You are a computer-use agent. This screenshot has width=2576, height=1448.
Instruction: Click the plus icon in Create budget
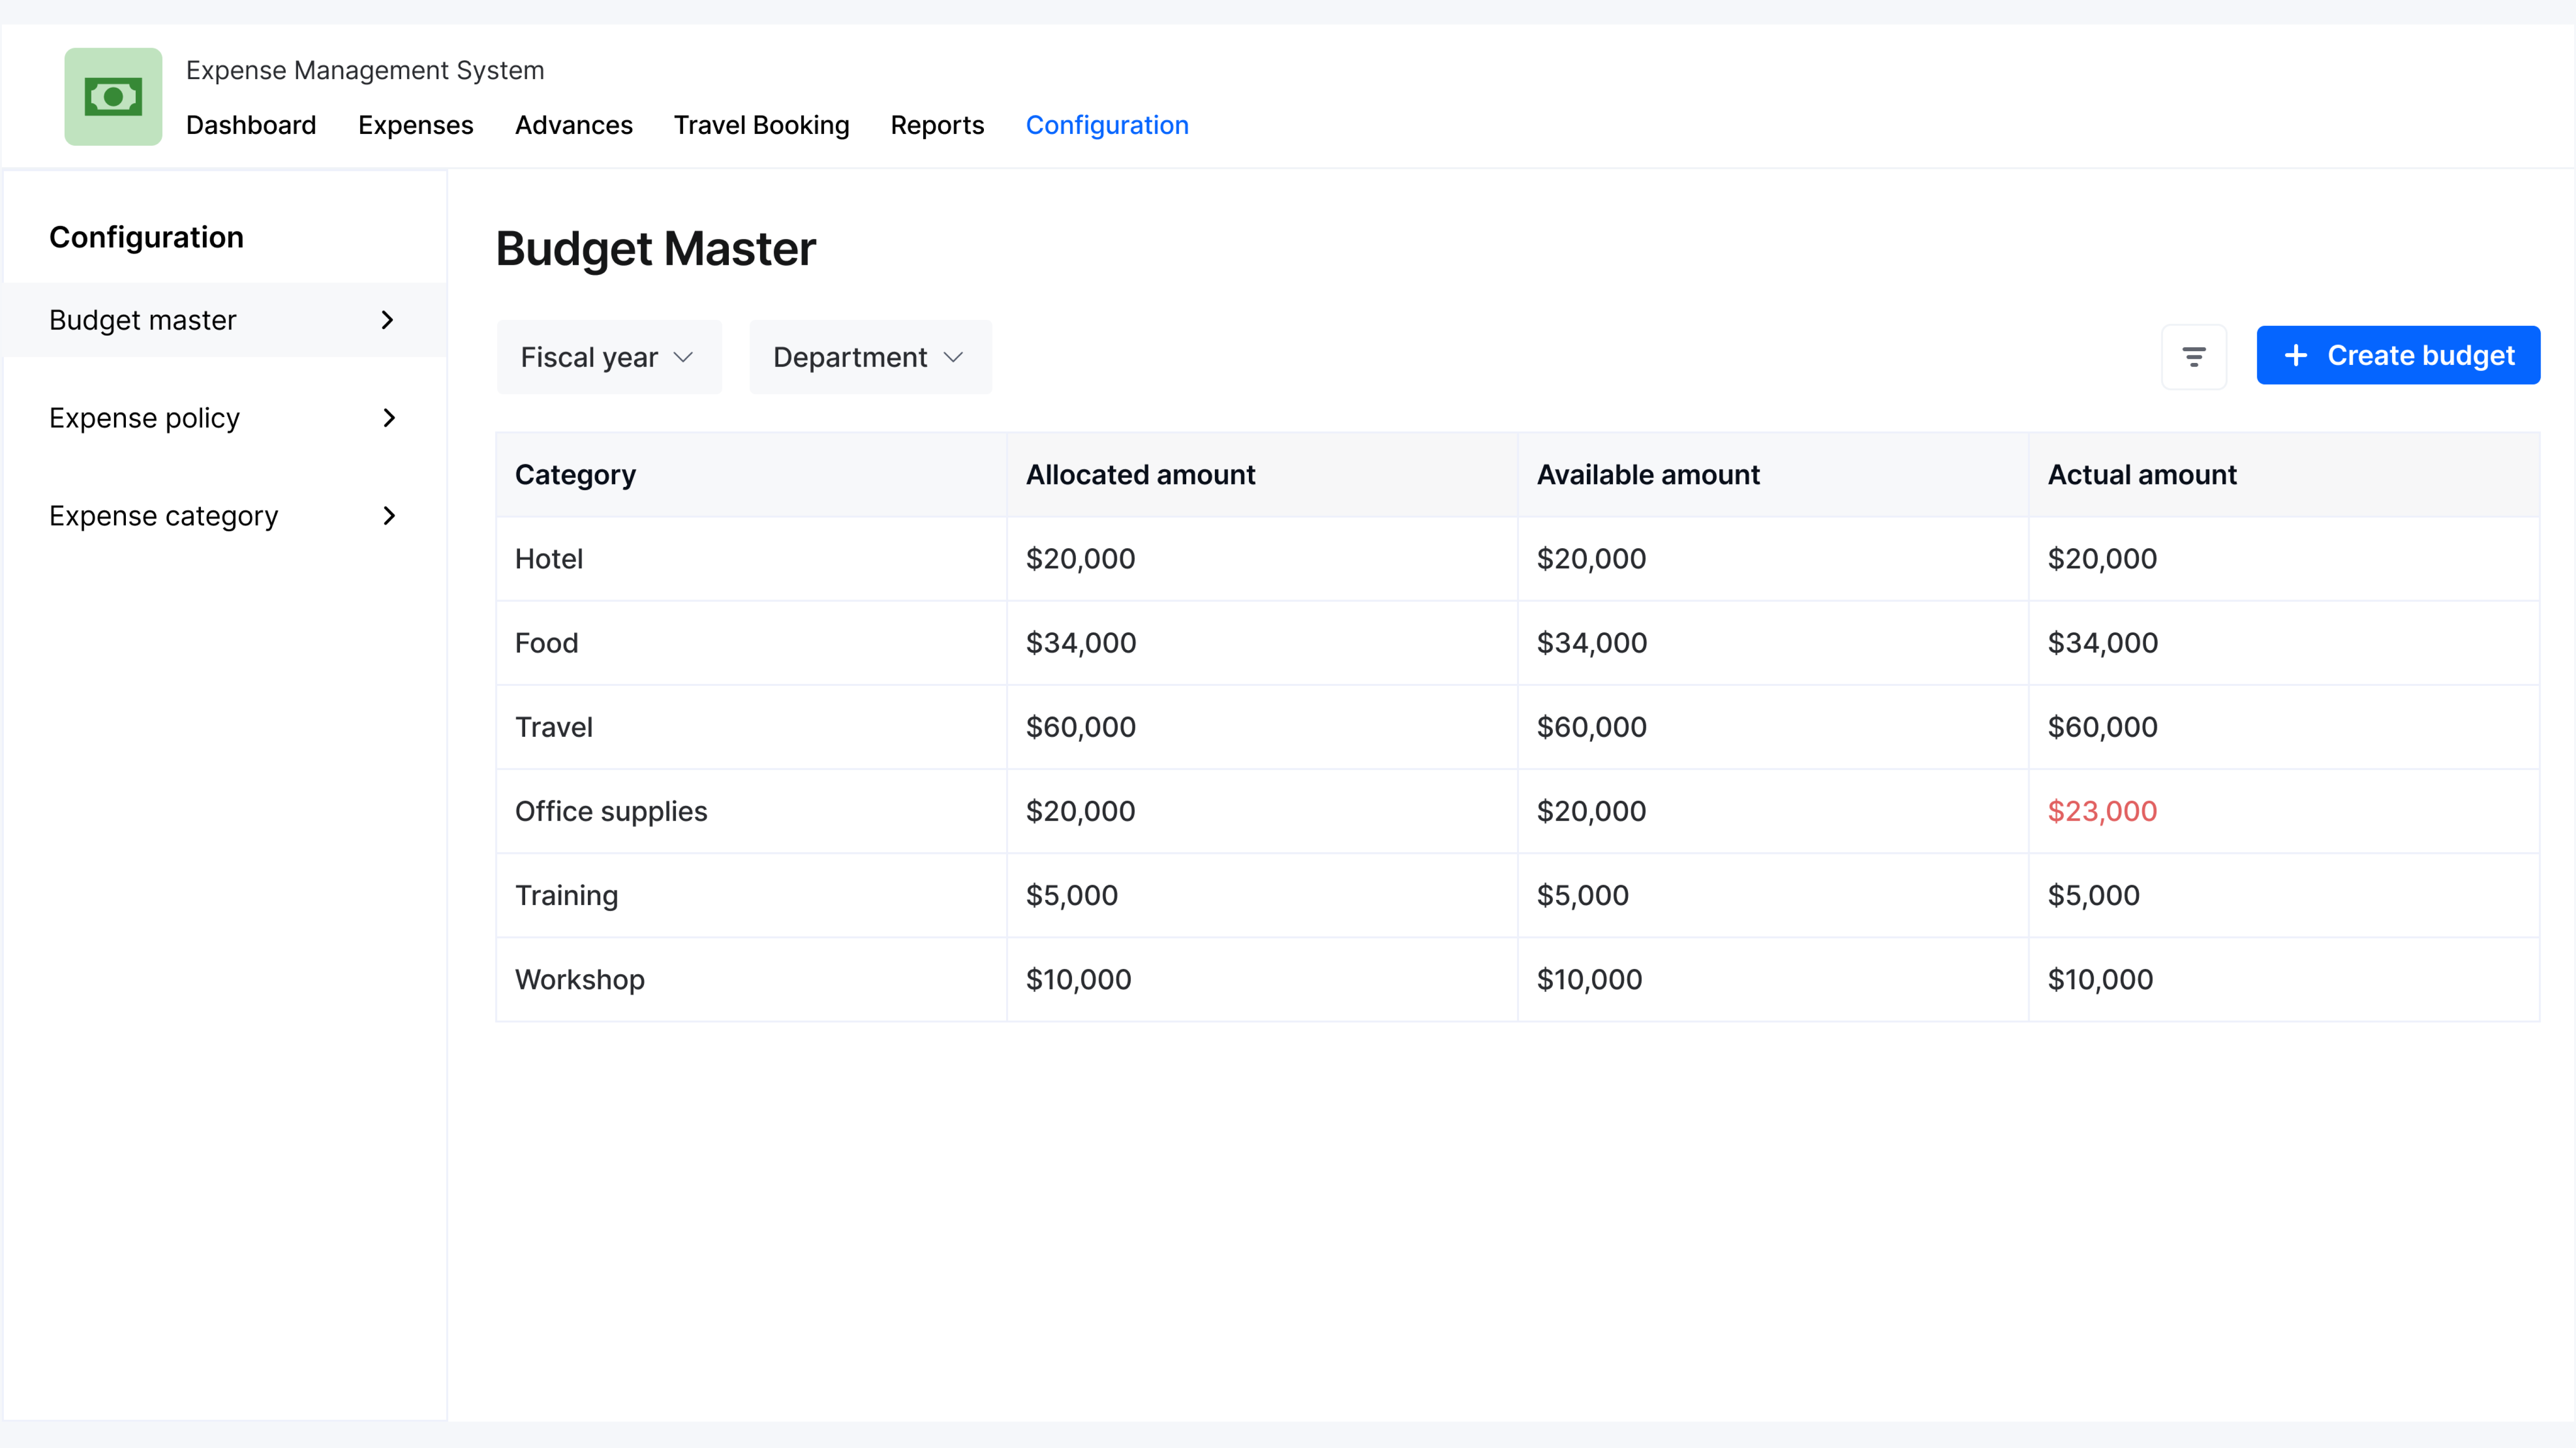pos(2296,356)
